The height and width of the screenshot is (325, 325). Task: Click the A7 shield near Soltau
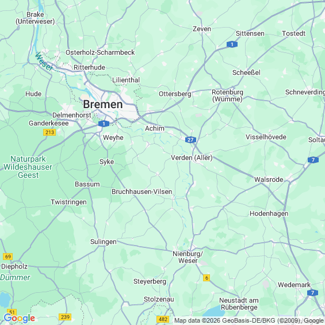click(x=313, y=160)
